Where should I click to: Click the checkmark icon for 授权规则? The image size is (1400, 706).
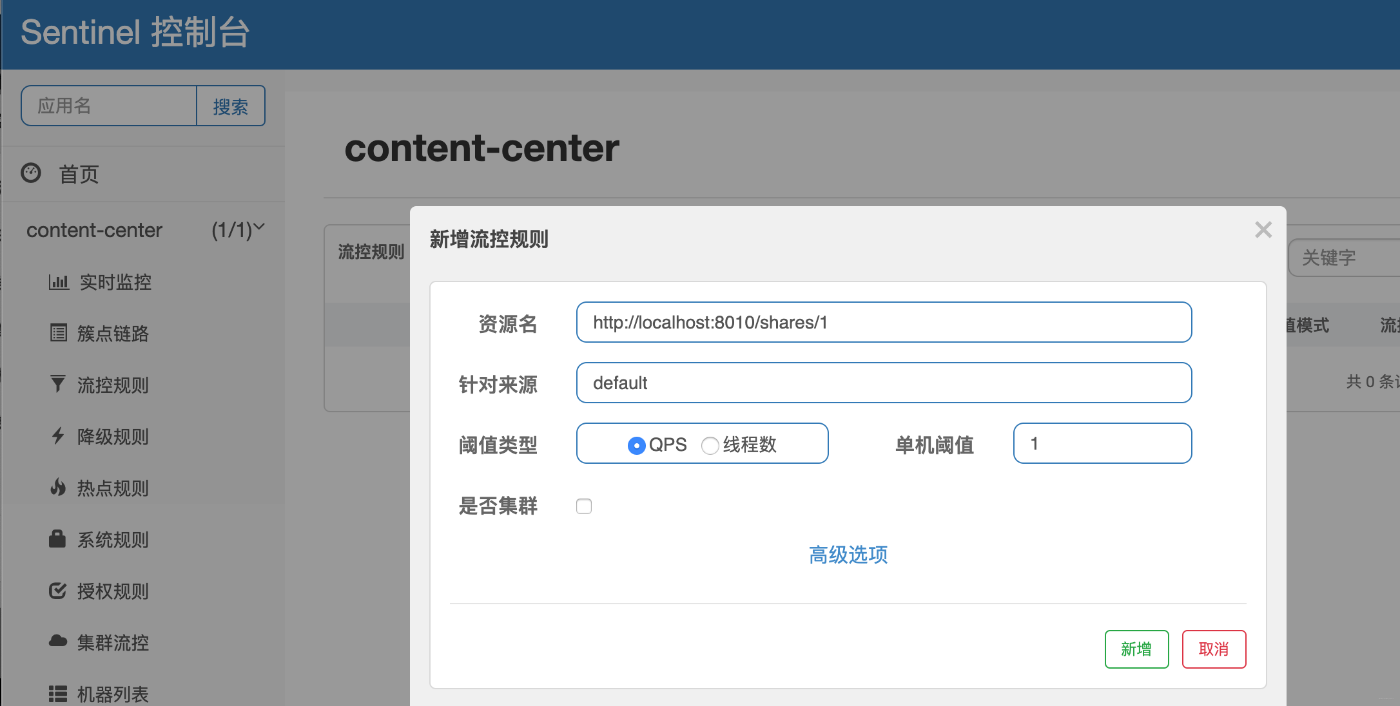58,590
